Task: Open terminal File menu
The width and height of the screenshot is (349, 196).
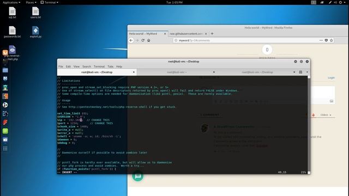Action: 61,66
